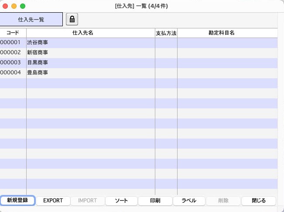Click the 印刷 print button
This screenshot has width=284, height=212.
coord(155,201)
